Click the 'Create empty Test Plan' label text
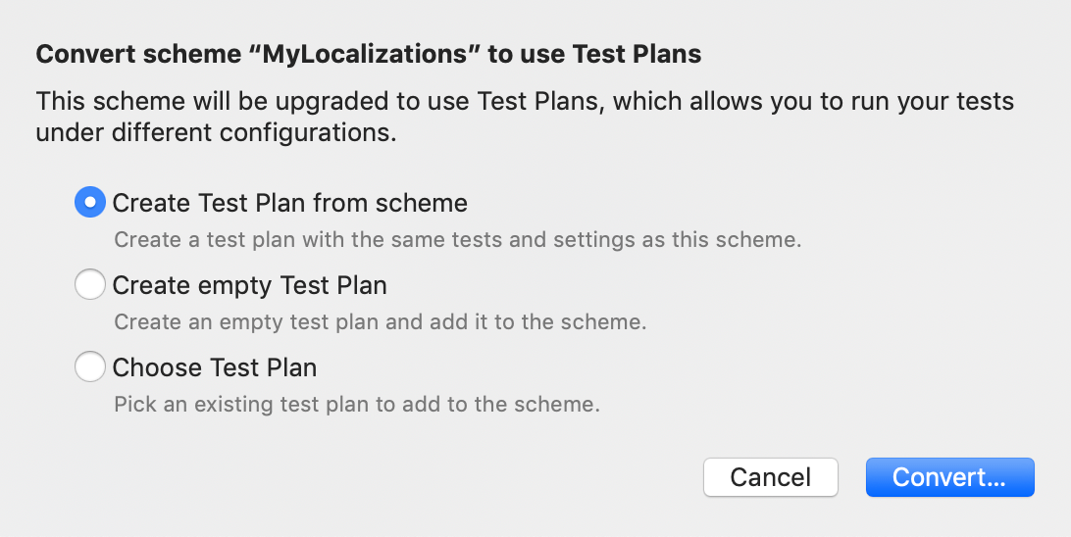This screenshot has height=537, width=1071. pyautogui.click(x=249, y=285)
